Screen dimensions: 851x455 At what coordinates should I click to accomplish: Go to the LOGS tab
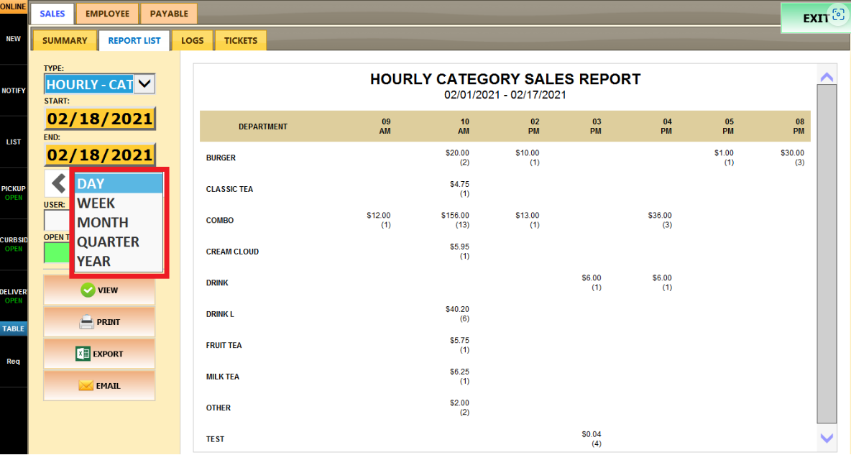(192, 41)
